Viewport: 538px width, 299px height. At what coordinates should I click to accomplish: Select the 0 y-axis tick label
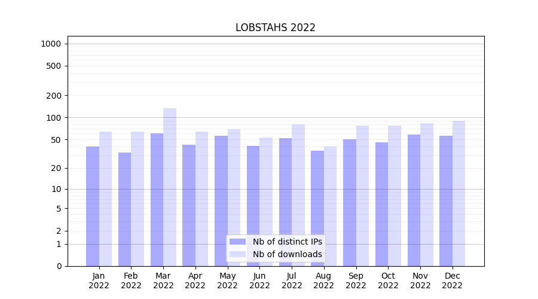59,266
